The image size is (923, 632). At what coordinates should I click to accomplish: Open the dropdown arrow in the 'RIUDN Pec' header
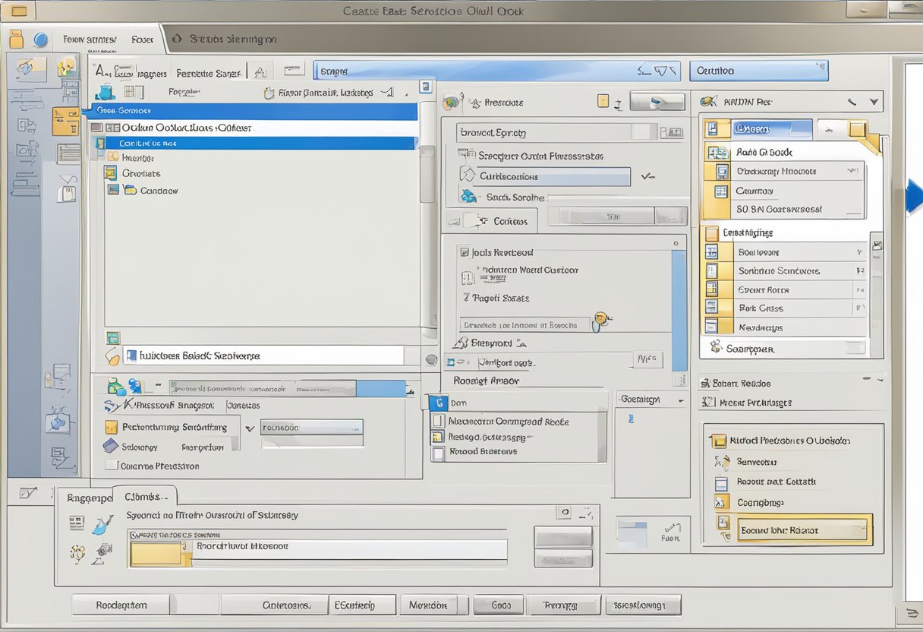pyautogui.click(x=874, y=101)
